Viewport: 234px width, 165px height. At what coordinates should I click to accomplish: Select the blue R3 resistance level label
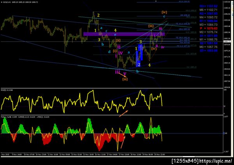point(208,6)
